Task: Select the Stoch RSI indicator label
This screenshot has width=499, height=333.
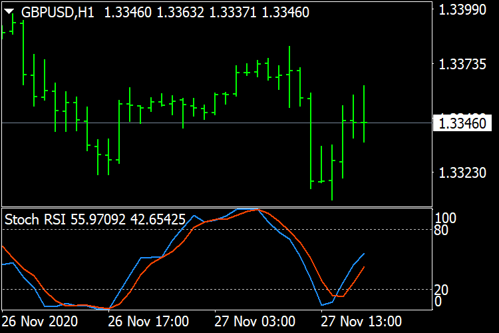Action: tap(95, 220)
